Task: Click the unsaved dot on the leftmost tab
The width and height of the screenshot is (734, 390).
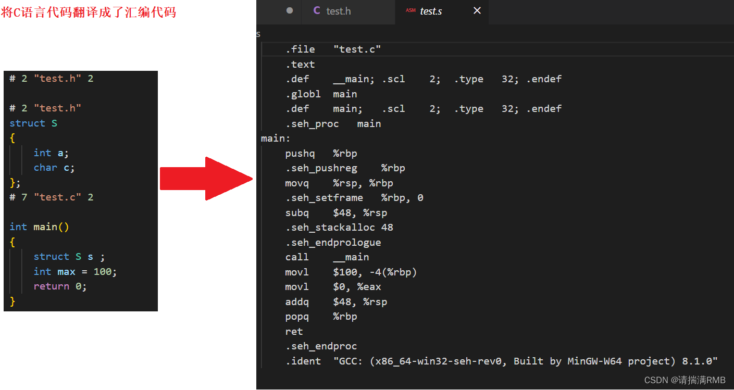Action: [x=290, y=10]
